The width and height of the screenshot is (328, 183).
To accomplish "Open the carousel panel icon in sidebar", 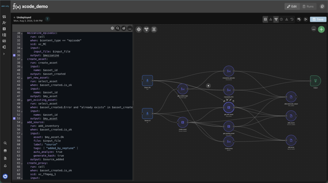I will pyautogui.click(x=4, y=47).
